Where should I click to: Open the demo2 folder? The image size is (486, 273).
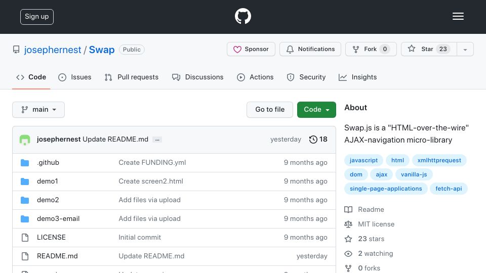48,200
